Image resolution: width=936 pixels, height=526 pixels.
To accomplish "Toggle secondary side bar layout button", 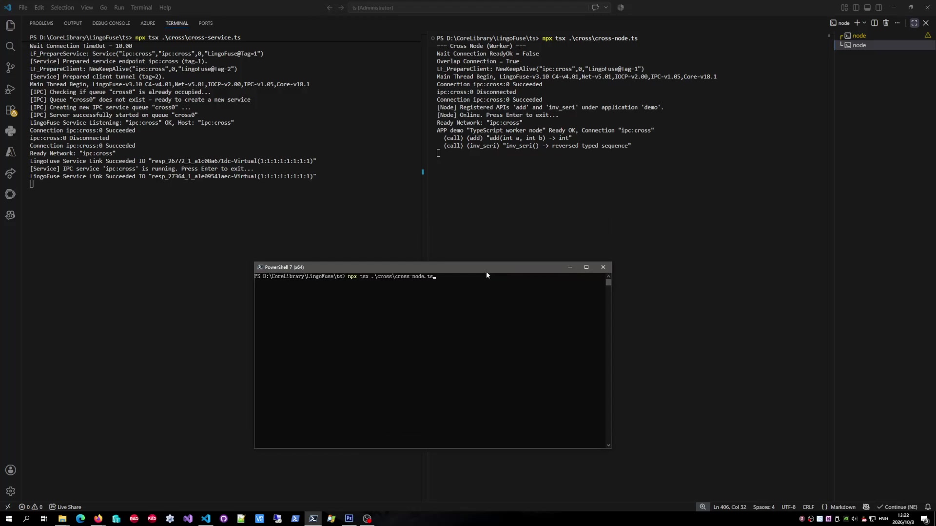I will pos(878,7).
